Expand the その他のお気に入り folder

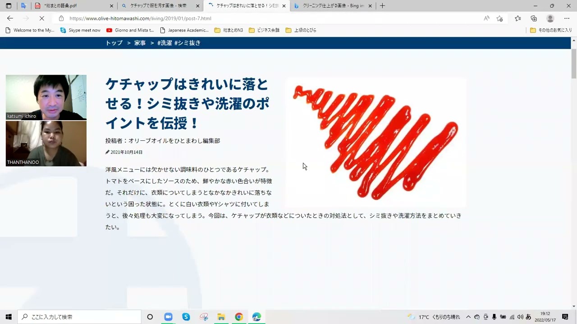pyautogui.click(x=551, y=30)
